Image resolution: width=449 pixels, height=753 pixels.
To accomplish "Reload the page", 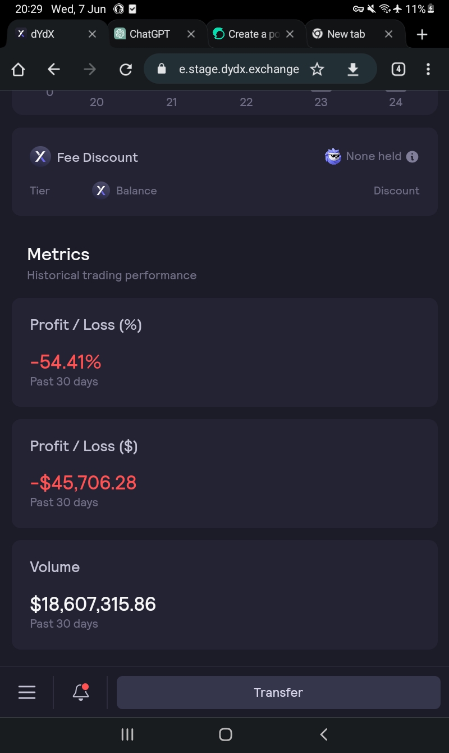I will pyautogui.click(x=126, y=69).
